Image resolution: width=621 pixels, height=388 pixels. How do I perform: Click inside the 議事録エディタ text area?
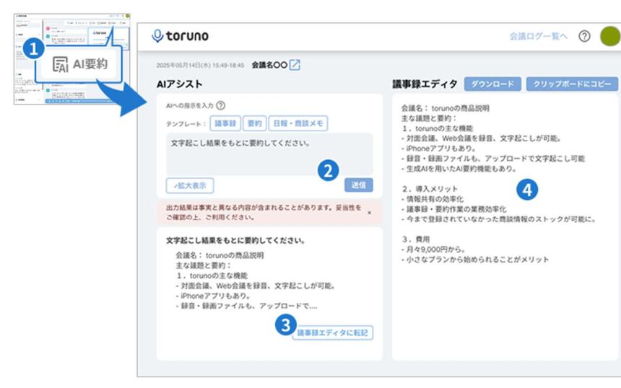coord(505,303)
